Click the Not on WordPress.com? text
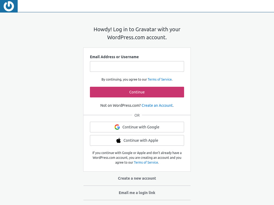274x205 pixels. [120, 105]
